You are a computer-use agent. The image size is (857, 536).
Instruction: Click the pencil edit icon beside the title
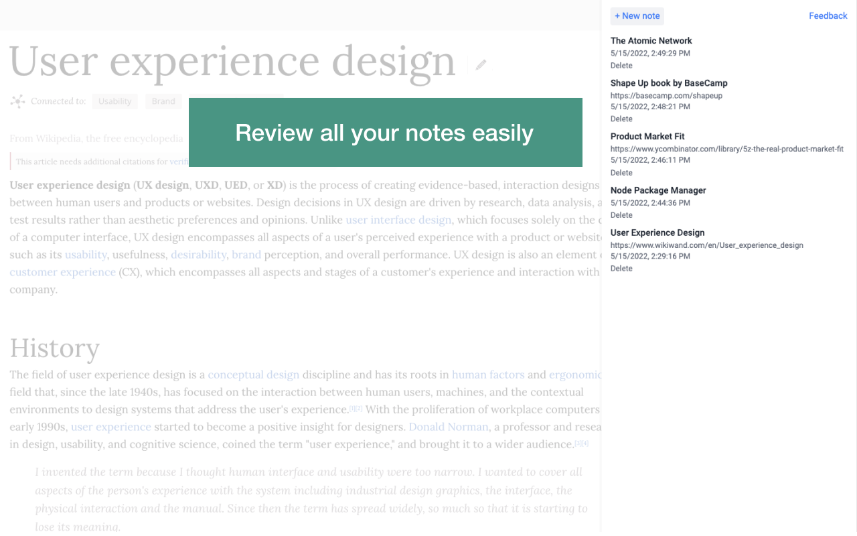click(x=481, y=65)
